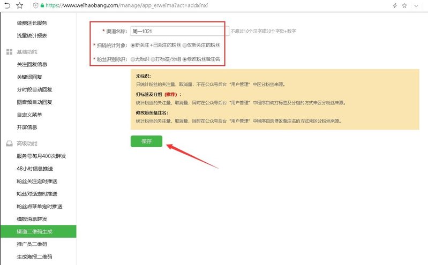Go to 推广员二维码 sidebar item
The width and height of the screenshot is (428, 265).
coord(32,244)
